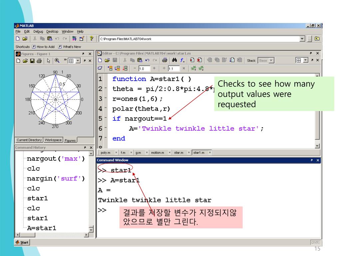Click the MATLAB Start button
This screenshot has height=256, width=341.
[x=22, y=242]
